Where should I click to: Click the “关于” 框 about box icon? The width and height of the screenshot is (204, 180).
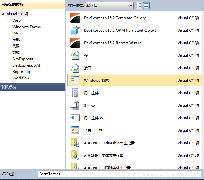coord(75,130)
